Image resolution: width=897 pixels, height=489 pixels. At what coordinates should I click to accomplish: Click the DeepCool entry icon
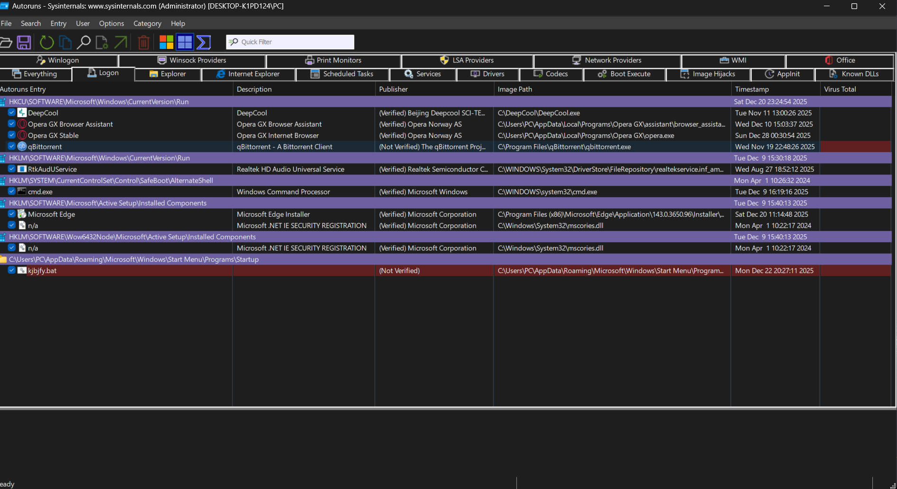click(x=22, y=113)
